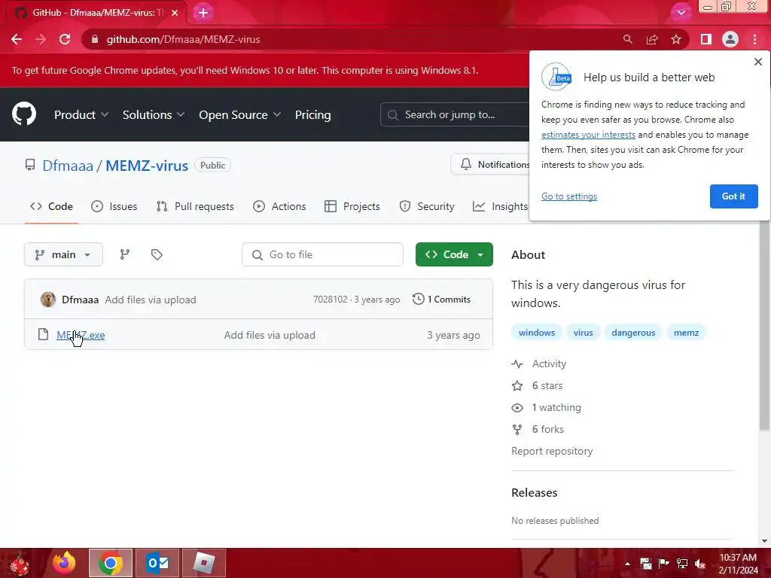Switch to the Pull requests tab
Viewport: 771px width, 578px height.
point(195,206)
